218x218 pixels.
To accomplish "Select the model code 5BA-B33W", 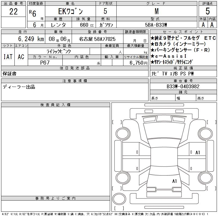I will coord(156,25).
